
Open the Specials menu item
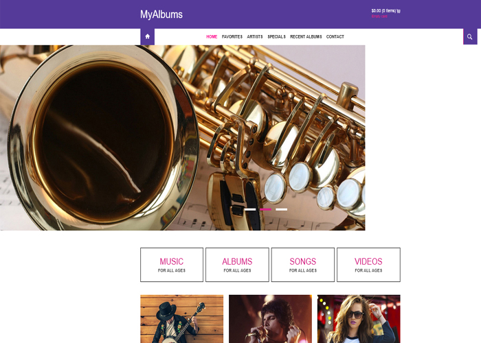tap(276, 37)
